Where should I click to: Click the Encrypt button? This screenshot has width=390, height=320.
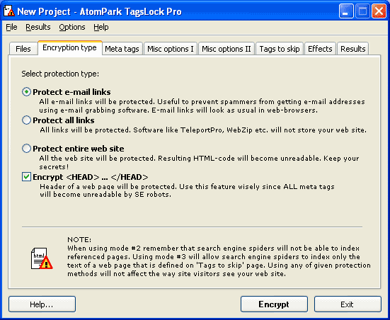274,304
